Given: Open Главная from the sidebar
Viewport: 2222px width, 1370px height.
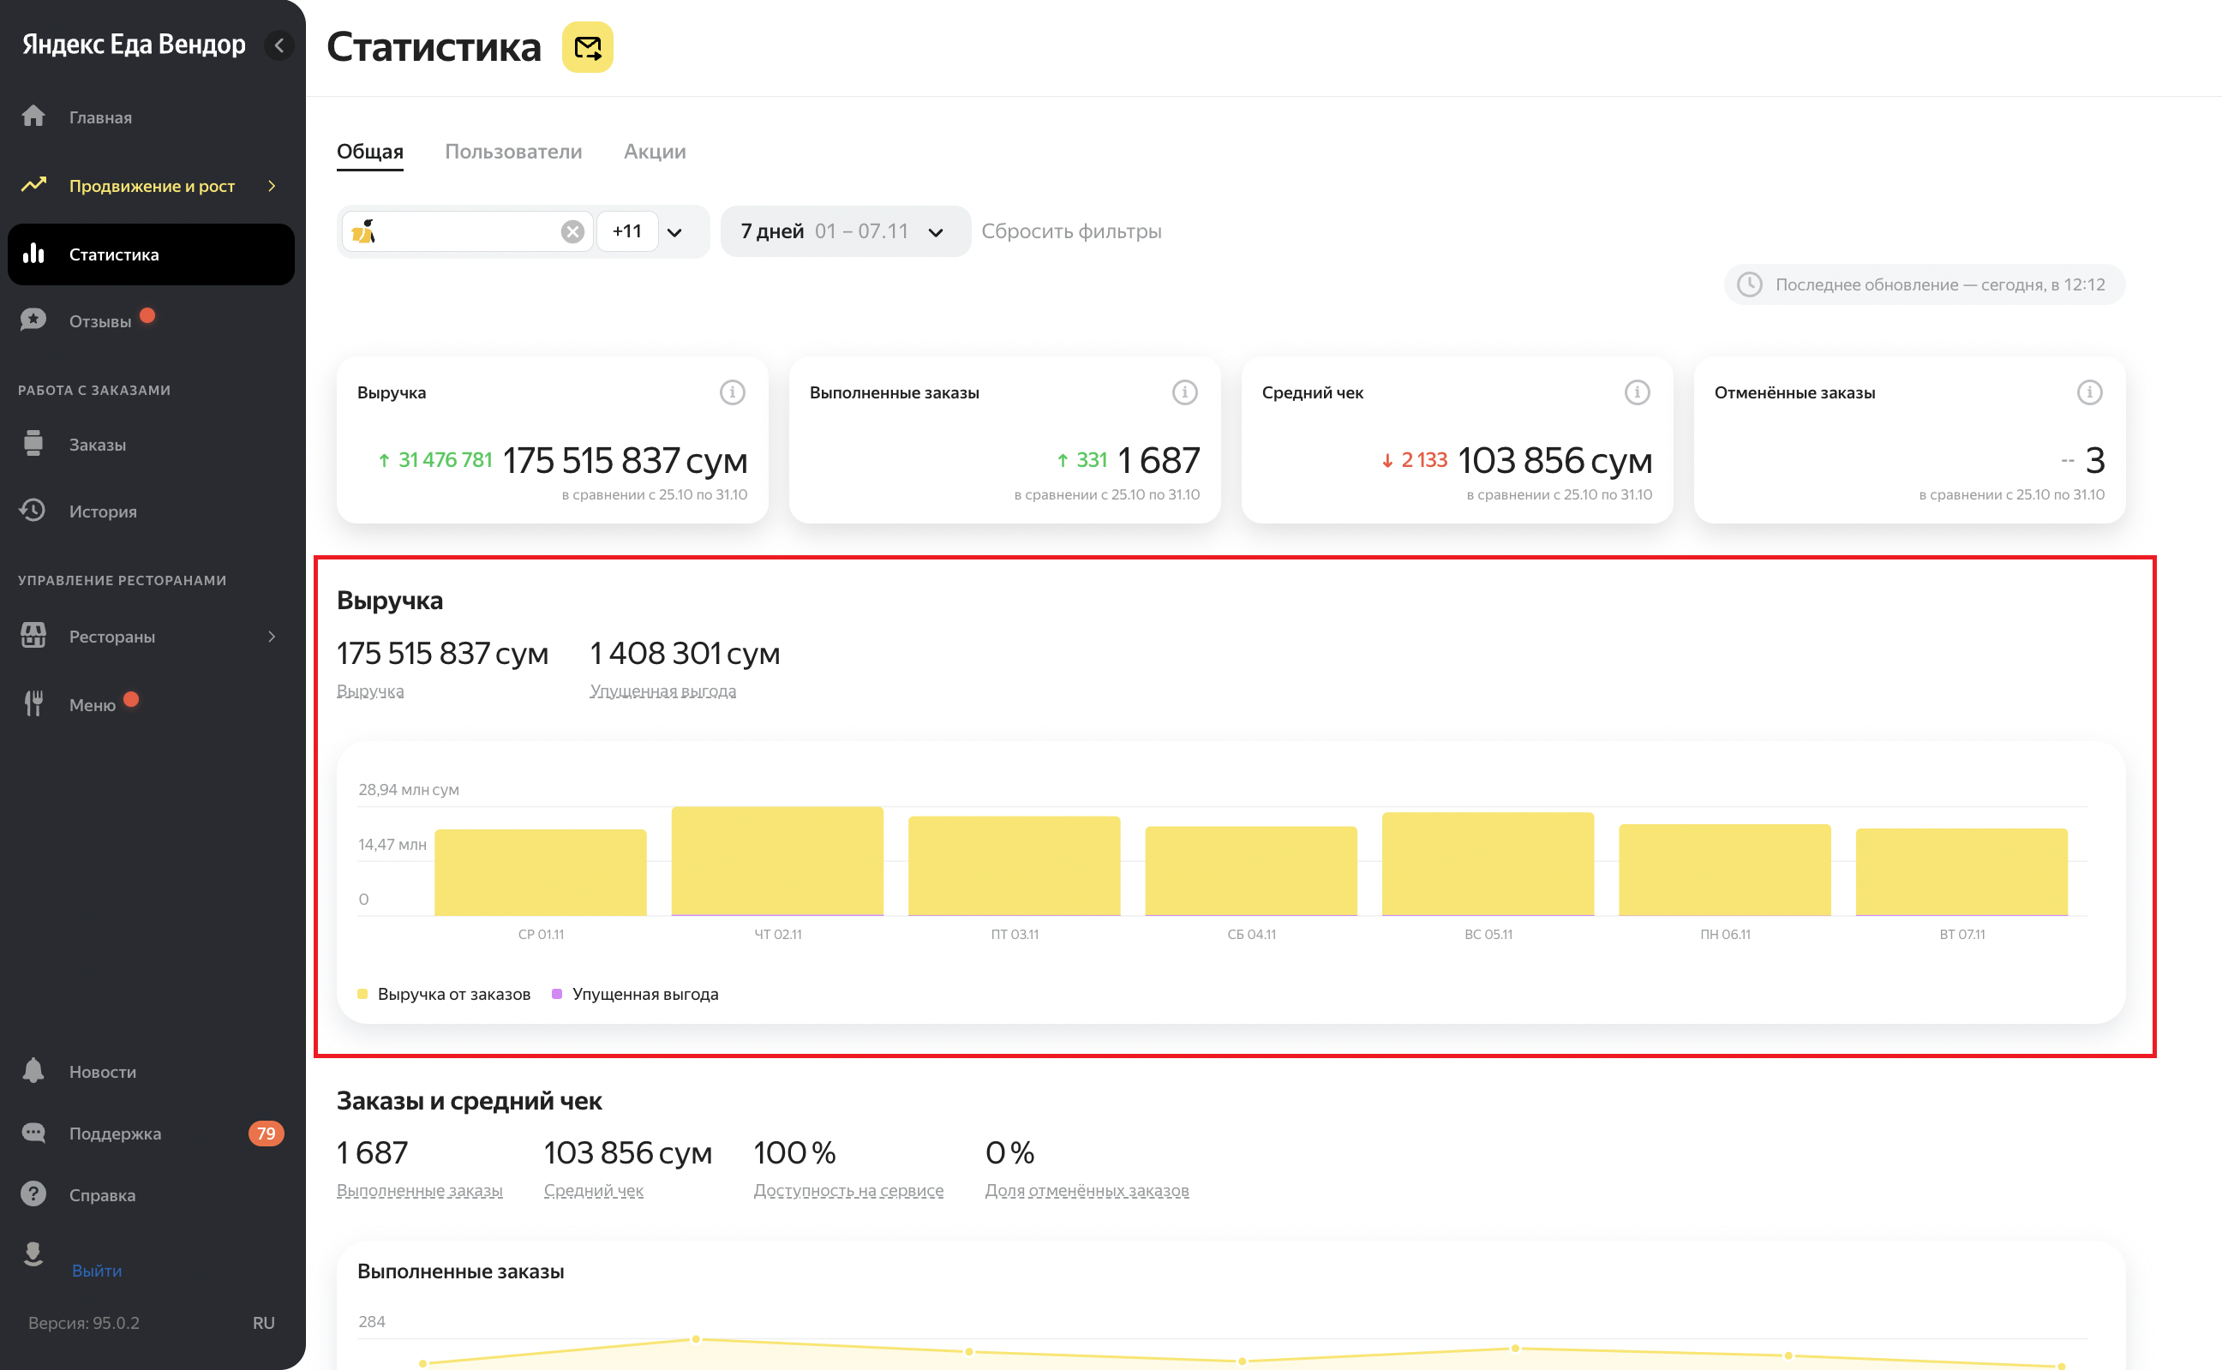Looking at the screenshot, I should tap(99, 117).
